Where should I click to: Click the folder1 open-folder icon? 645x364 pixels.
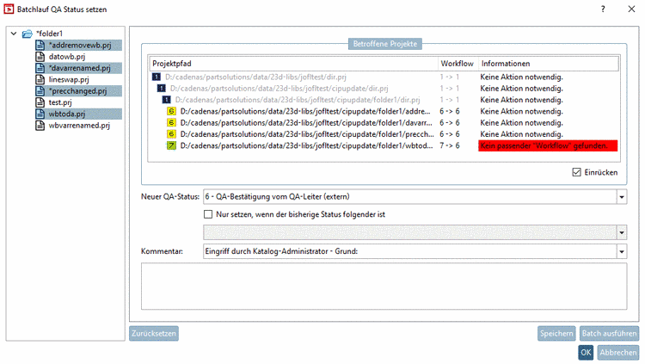(x=28, y=34)
